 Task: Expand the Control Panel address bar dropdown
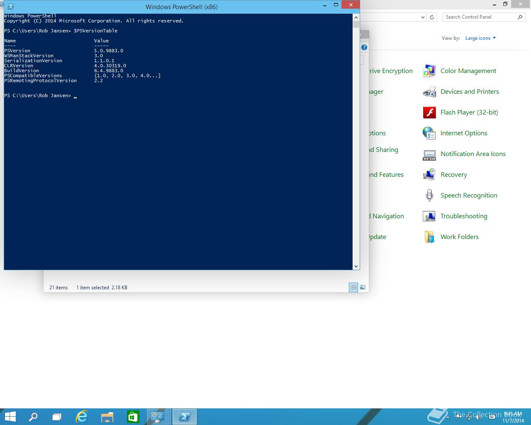(423, 17)
